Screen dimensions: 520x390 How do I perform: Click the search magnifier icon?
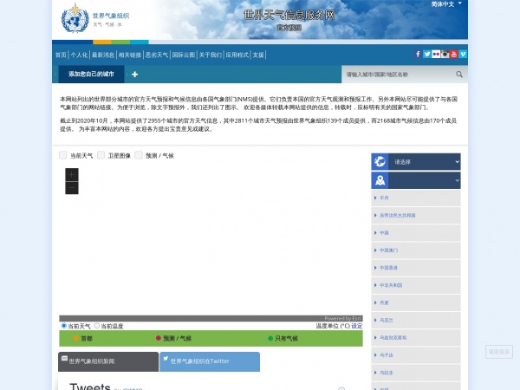[x=459, y=75]
